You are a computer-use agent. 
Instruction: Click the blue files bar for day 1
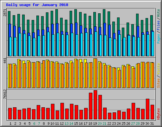[10, 30]
